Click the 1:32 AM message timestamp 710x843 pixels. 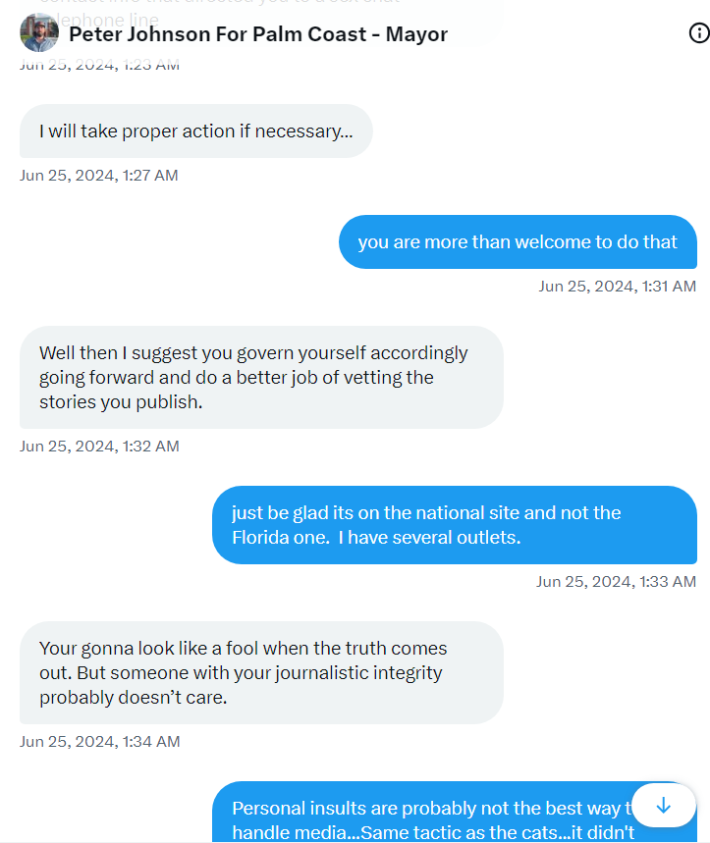coord(99,447)
